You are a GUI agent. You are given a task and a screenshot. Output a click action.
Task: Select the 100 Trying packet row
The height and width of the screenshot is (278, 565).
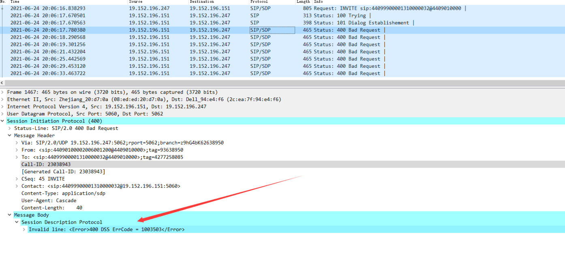coord(203,15)
